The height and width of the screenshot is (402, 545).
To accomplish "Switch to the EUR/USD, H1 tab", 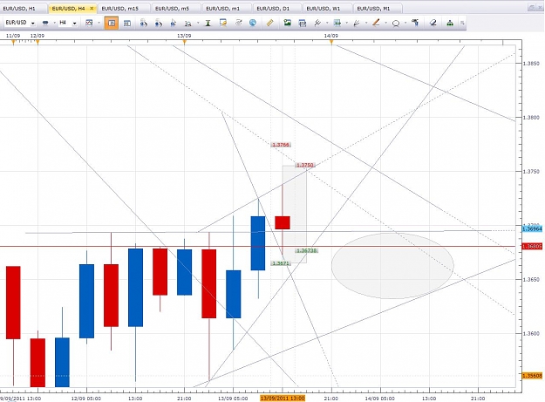I will pos(23,9).
